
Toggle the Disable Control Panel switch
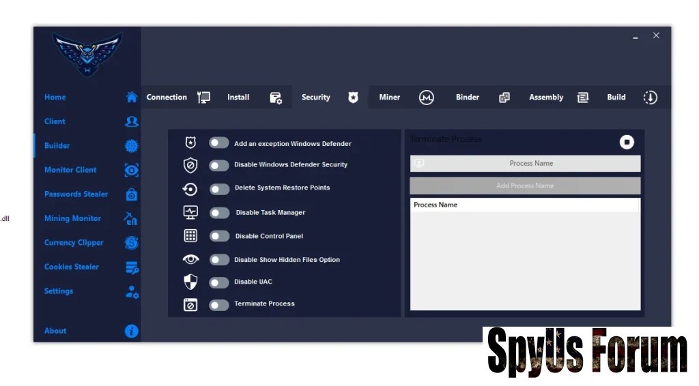[219, 236]
